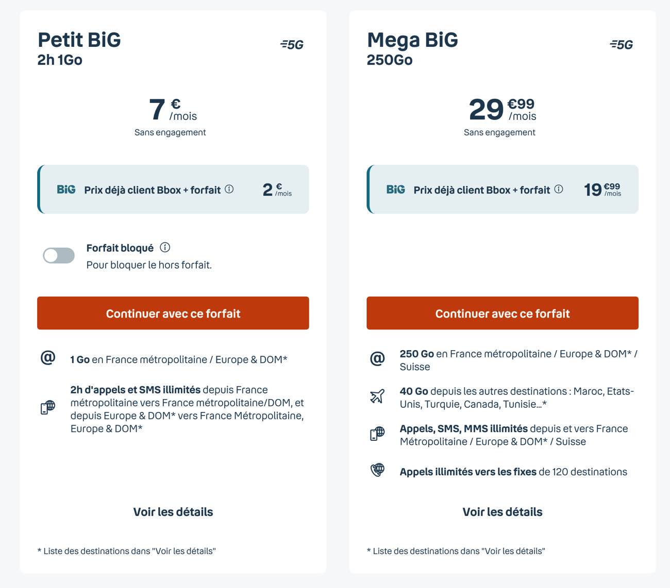
Task: Click the @ data icon for 250 Go
Action: click(x=377, y=358)
